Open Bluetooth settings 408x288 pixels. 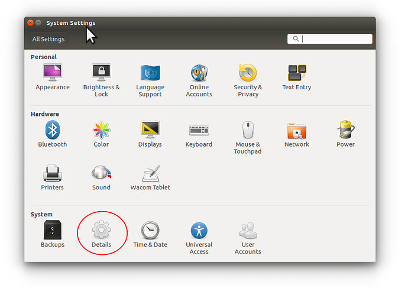point(52,134)
